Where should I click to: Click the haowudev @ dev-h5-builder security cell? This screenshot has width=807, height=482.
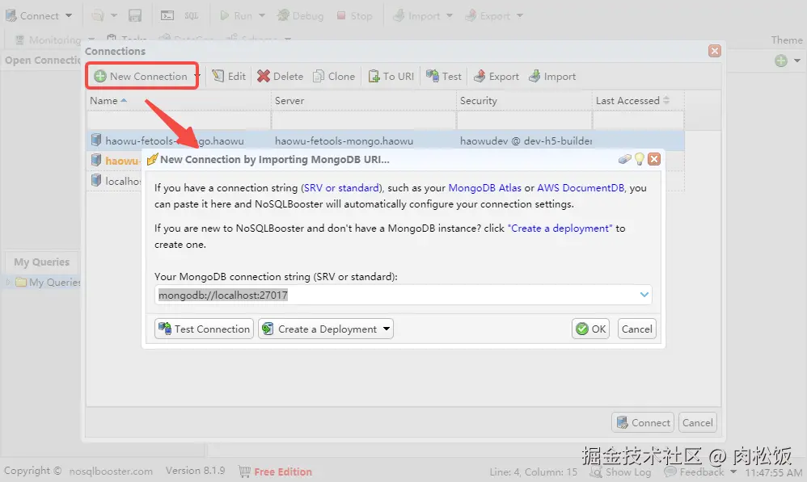pos(525,140)
